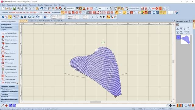Open the Help menu
The height and width of the screenshot is (110, 195).
click(62, 5)
